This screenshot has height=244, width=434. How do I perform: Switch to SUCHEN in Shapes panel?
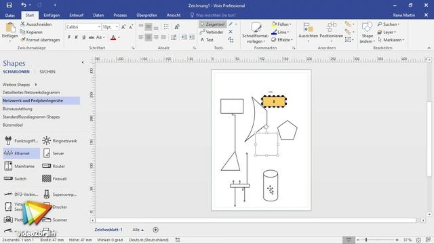47,72
